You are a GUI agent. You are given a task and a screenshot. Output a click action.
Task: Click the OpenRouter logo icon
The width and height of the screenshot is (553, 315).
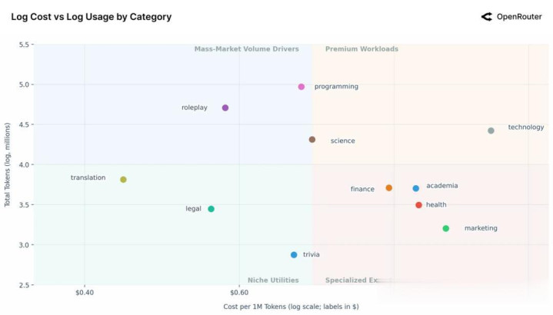click(x=486, y=16)
